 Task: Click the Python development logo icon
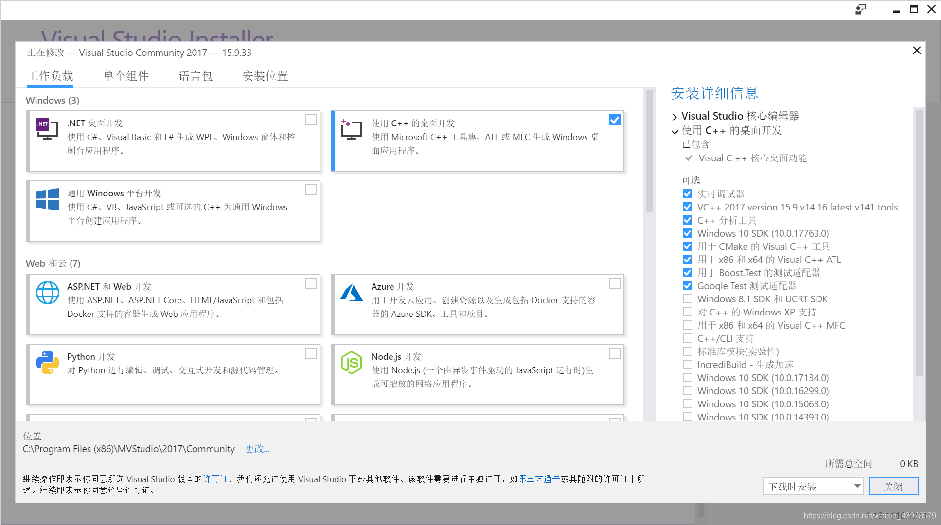tap(48, 363)
